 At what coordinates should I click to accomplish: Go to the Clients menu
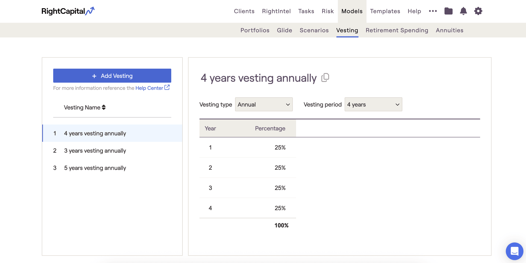244,11
